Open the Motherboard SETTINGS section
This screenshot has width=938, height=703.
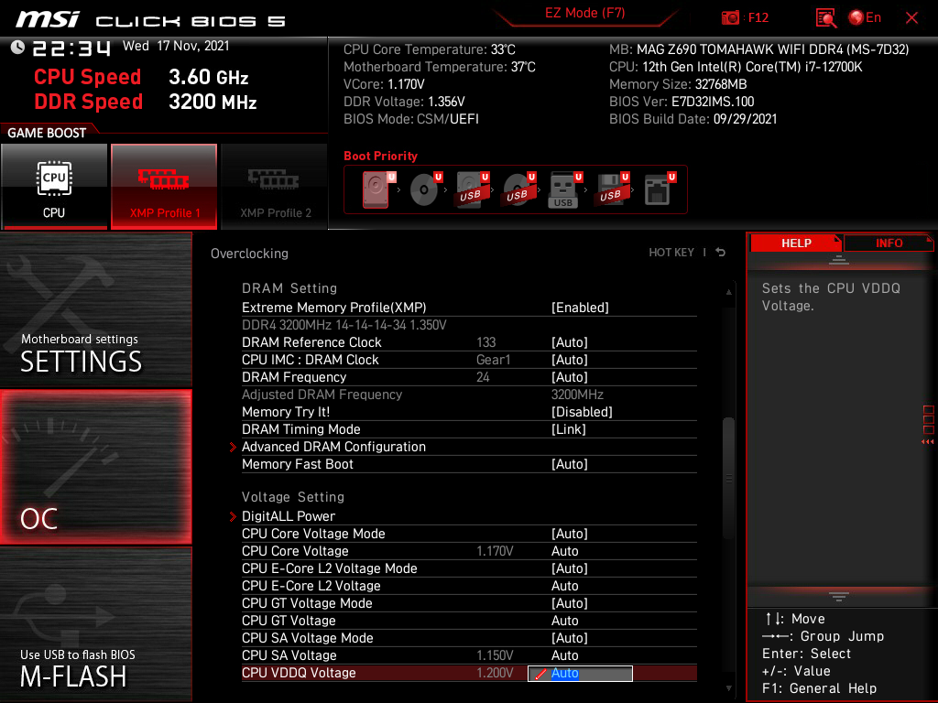point(95,309)
